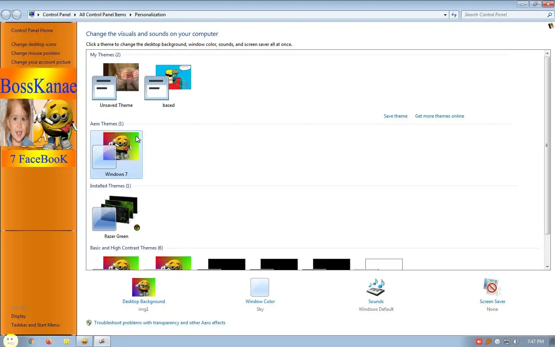Open recent pages dropdown arrow
The width and height of the screenshot is (555, 347).
point(24,15)
